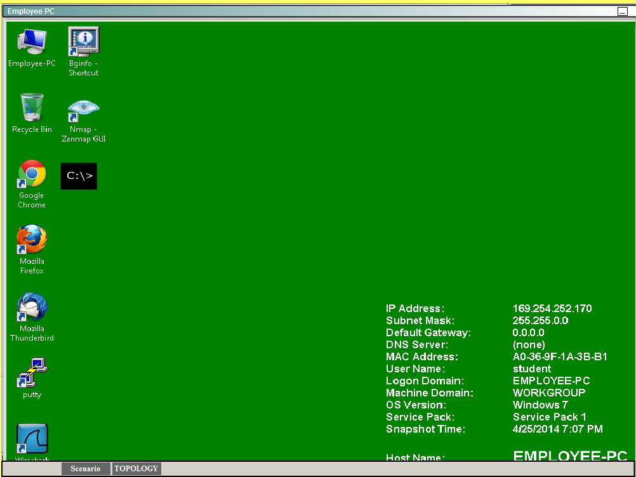Click the Employee PC title bar
Viewport: 636px width, 477px height.
point(254,11)
